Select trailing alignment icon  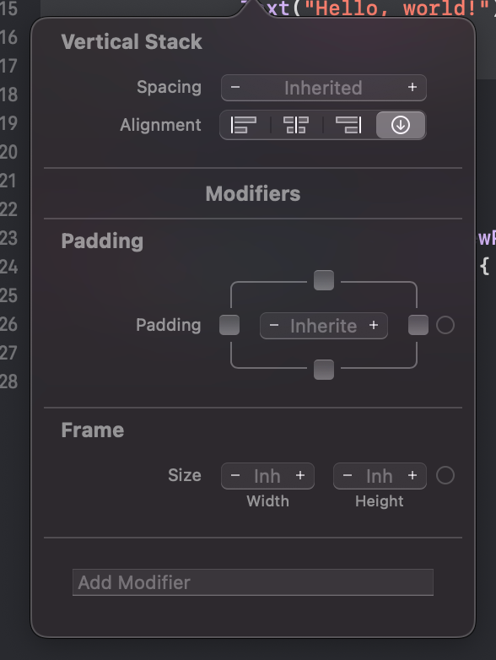coord(348,125)
